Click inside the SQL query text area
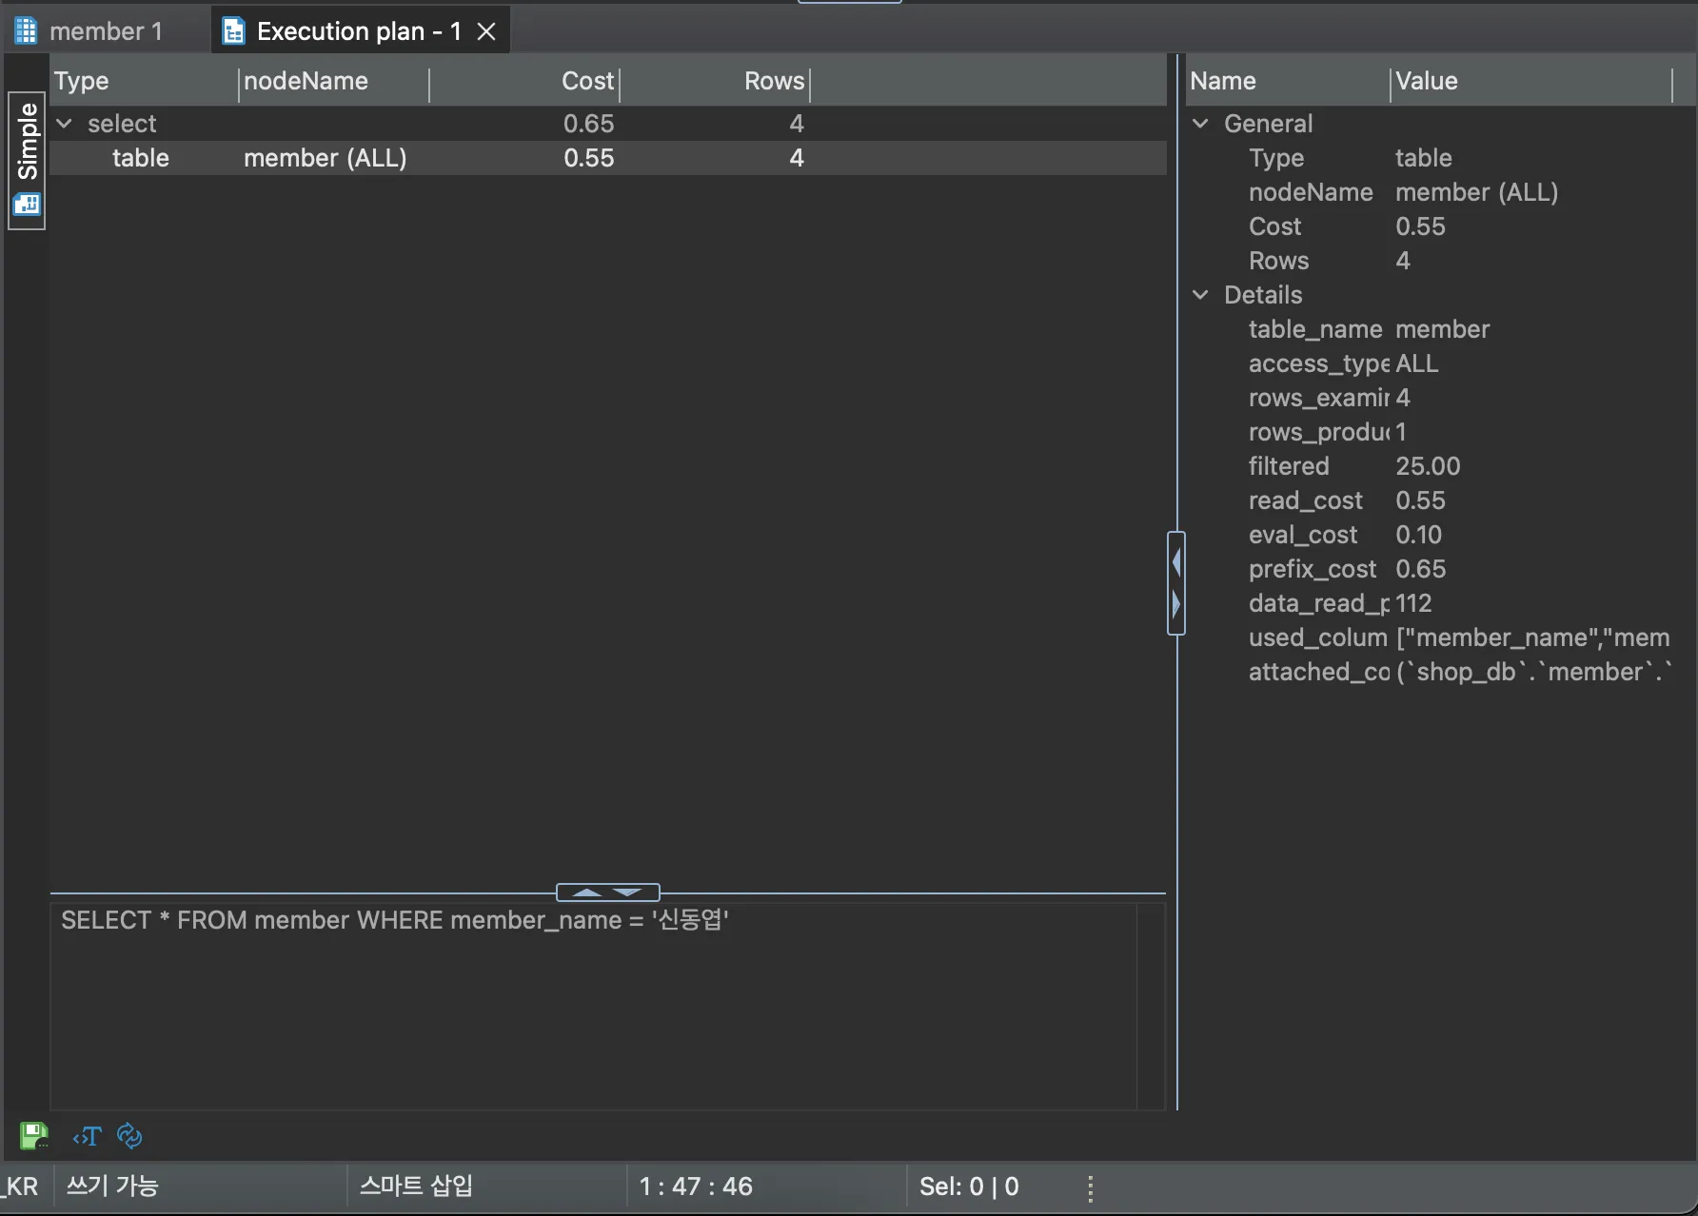The width and height of the screenshot is (1698, 1216). pyautogui.click(x=594, y=1005)
